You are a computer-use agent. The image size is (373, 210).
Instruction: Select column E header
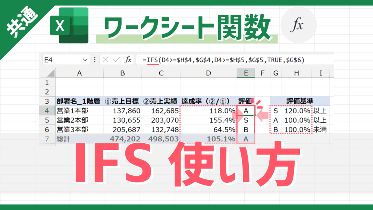click(246, 73)
